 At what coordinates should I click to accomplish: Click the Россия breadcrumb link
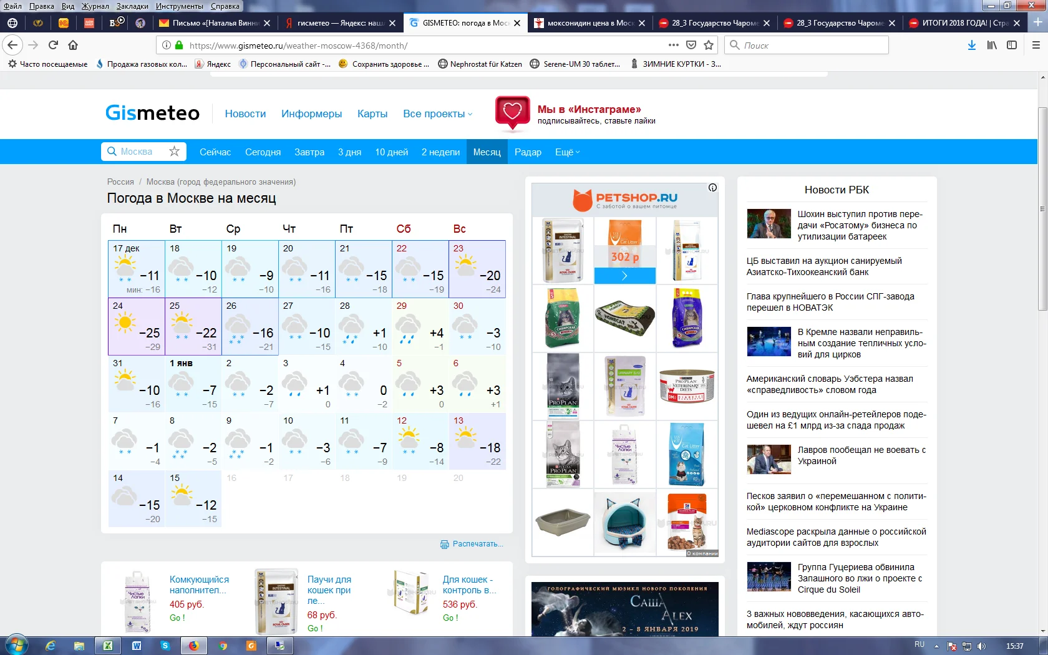pos(120,182)
